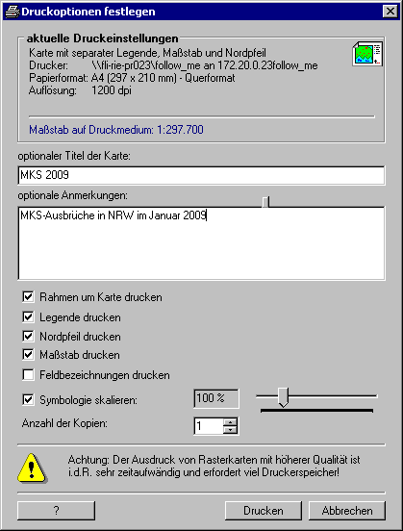Uncheck Rahmen um Karte drucken
The image size is (403, 531).
tap(28, 297)
